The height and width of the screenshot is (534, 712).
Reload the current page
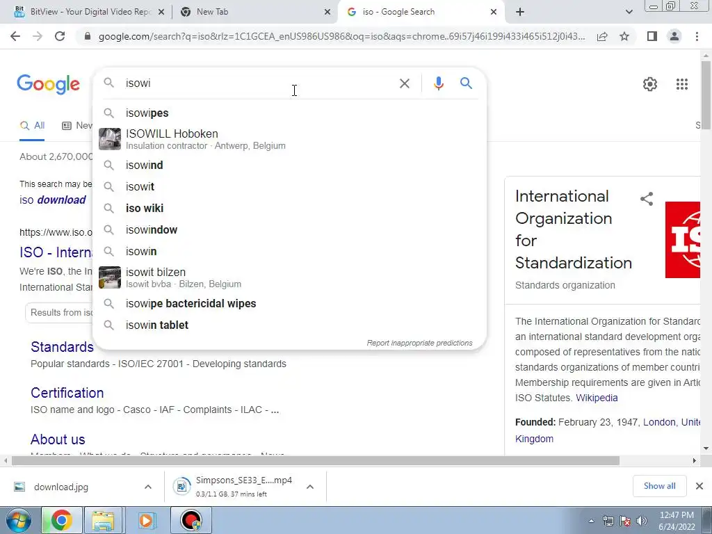point(60,36)
